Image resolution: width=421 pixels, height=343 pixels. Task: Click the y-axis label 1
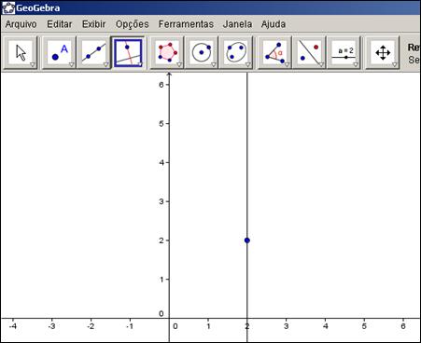click(x=161, y=280)
